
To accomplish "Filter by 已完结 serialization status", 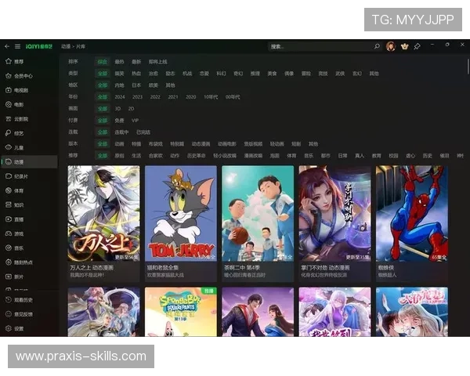I will point(143,132).
